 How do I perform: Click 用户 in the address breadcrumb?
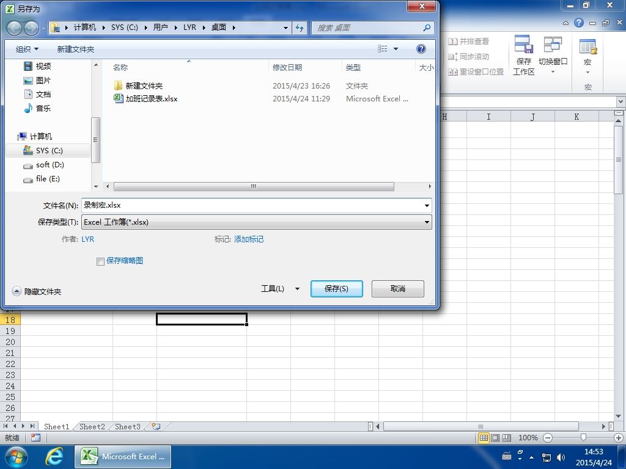tap(161, 27)
